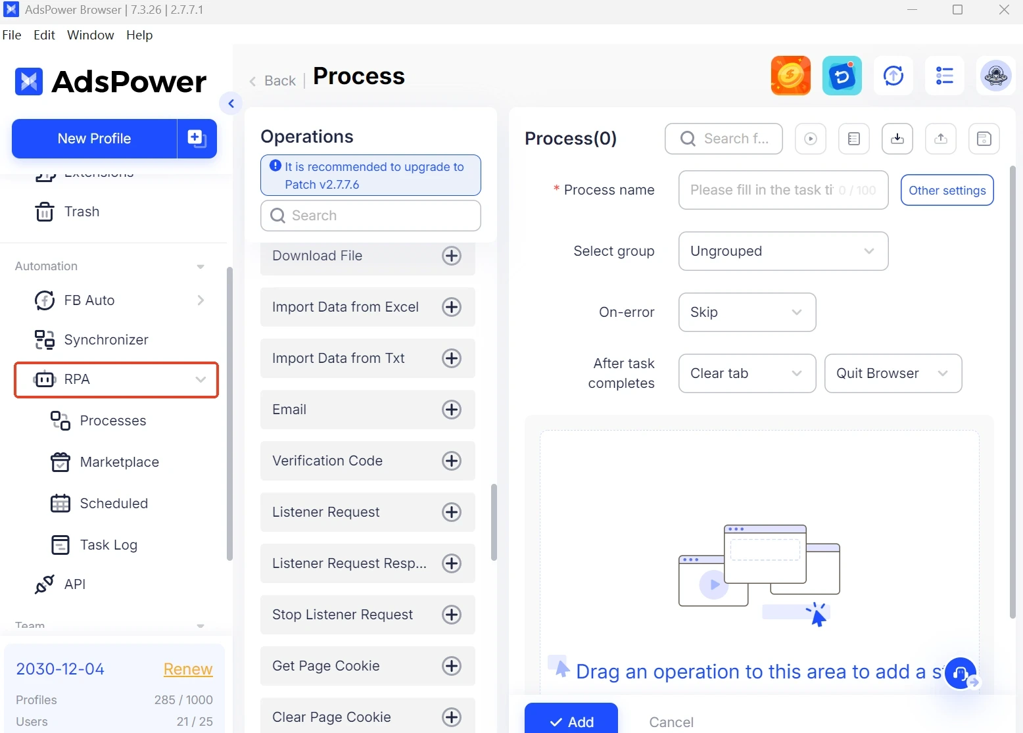Click the left sidebar scrollbar
Screen dimensions: 1023x733
click(x=229, y=414)
